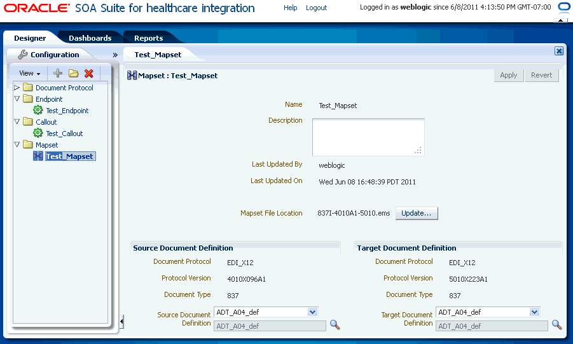573x344 pixels.
Task: Open the Source Document Definition dropdown
Action: (x=312, y=312)
